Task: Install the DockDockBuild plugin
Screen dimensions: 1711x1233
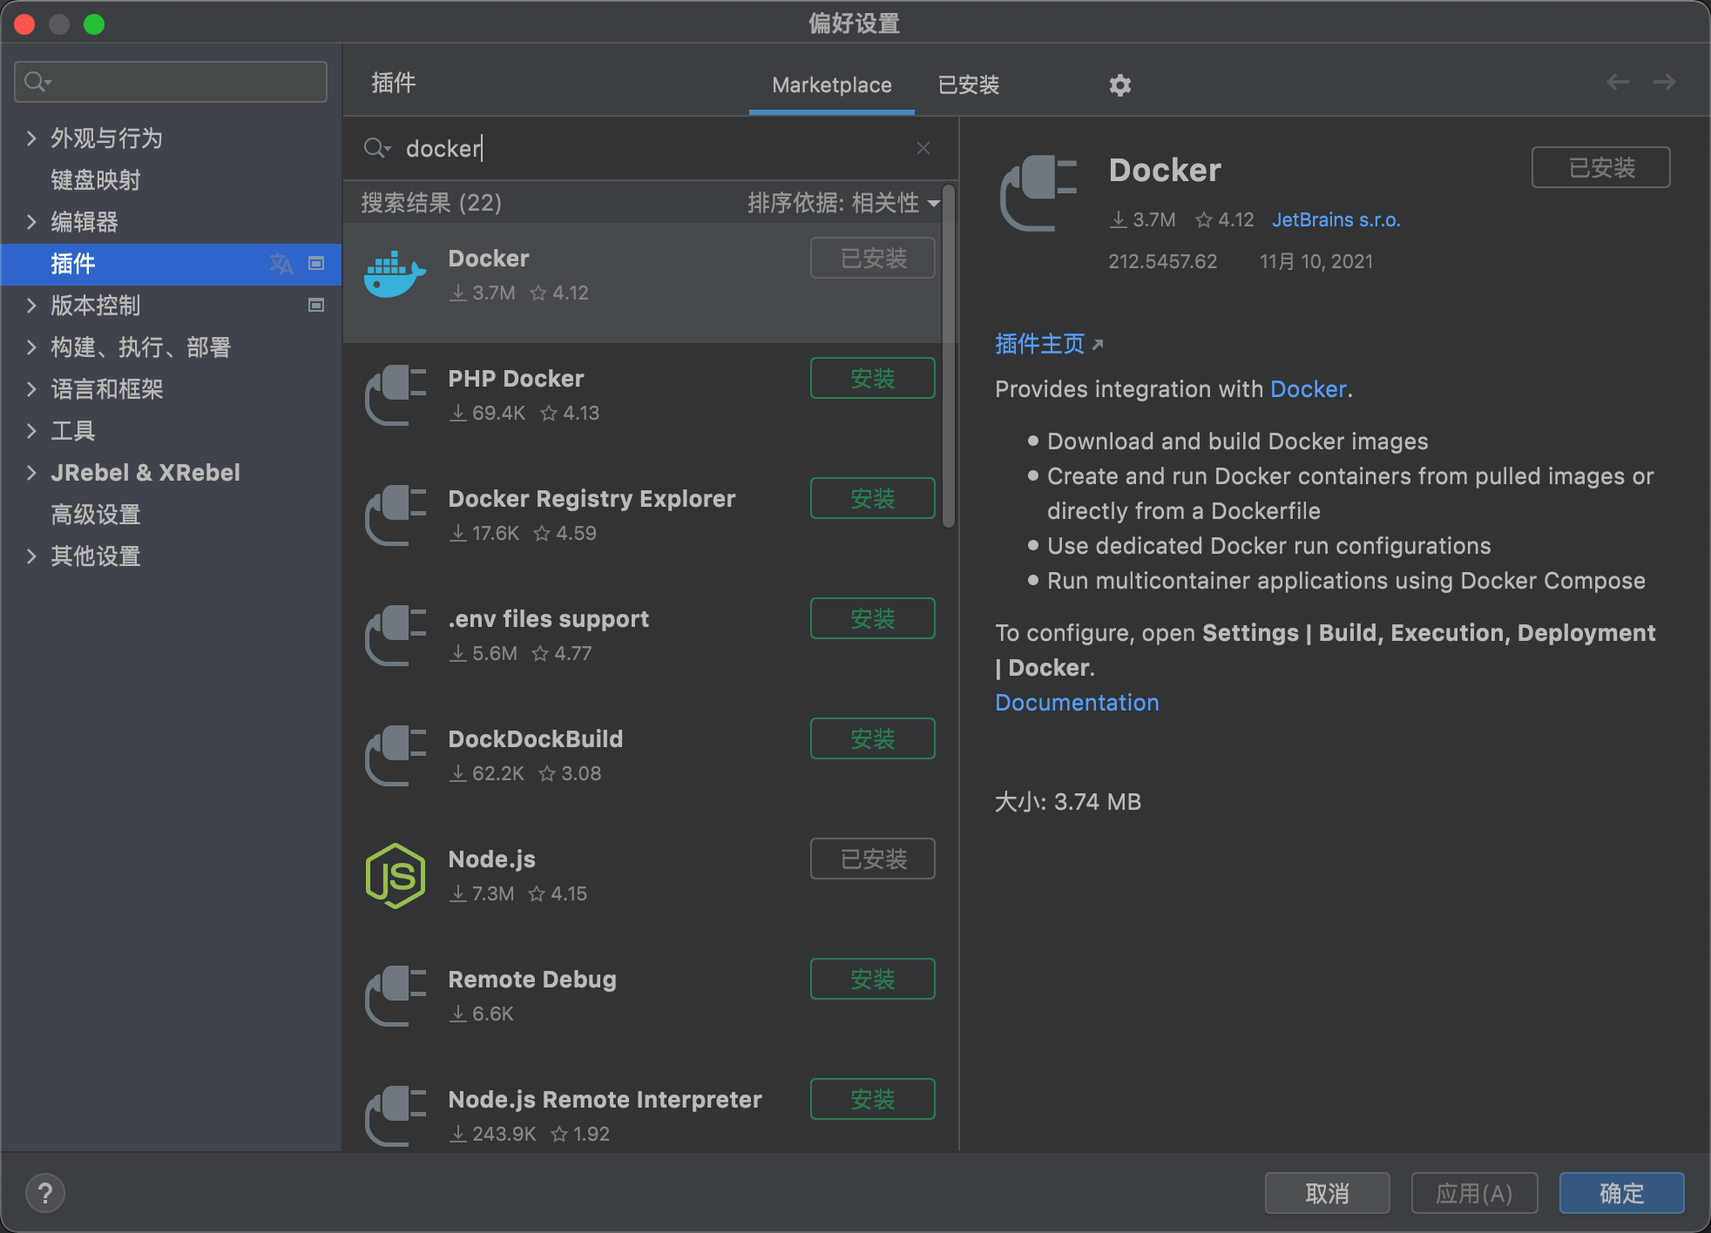Action: point(873,738)
